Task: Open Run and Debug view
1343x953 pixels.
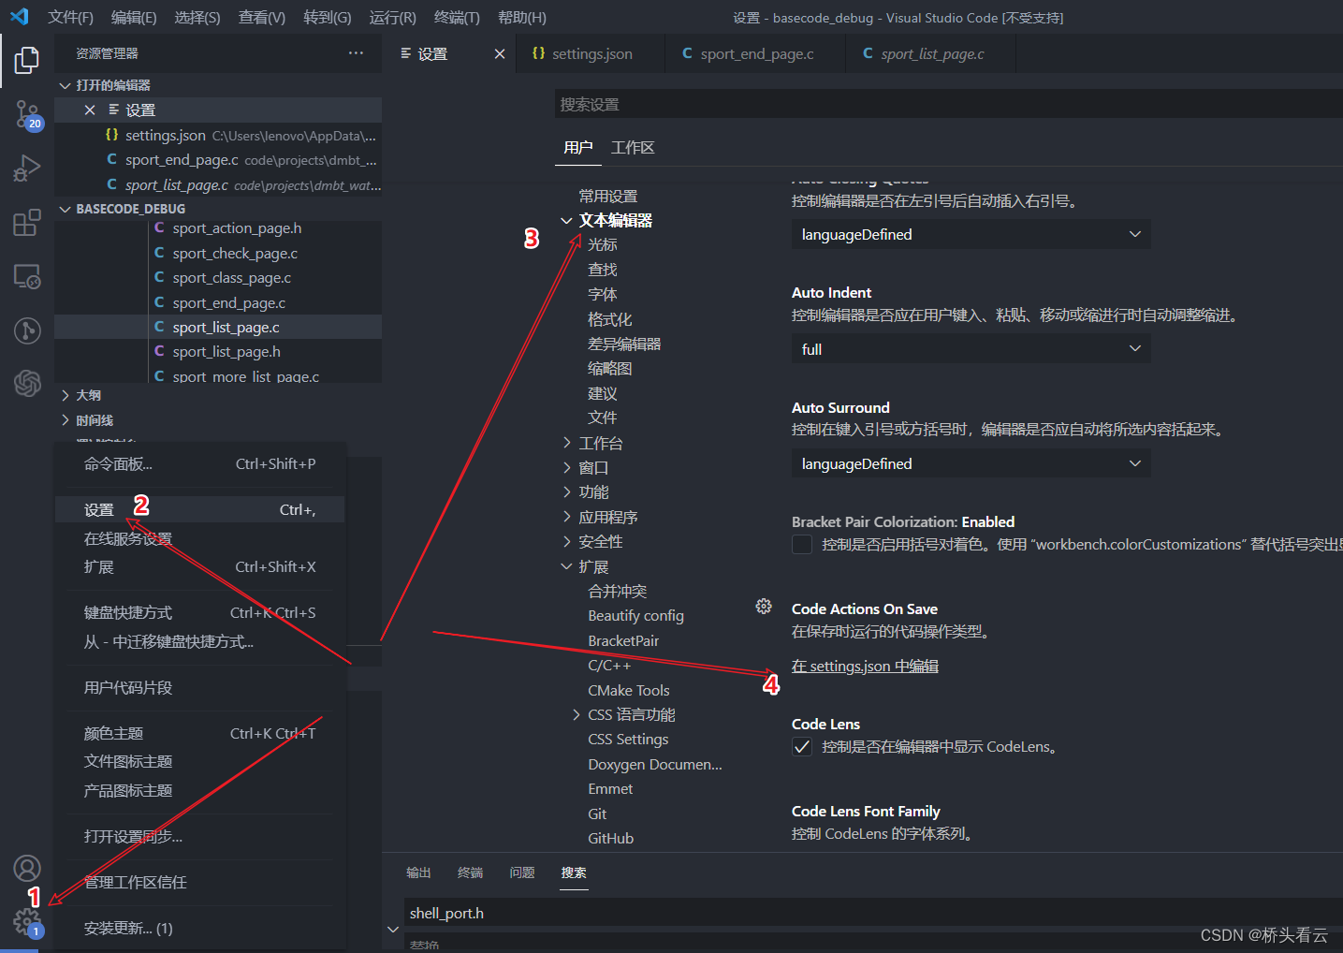Action: (27, 169)
